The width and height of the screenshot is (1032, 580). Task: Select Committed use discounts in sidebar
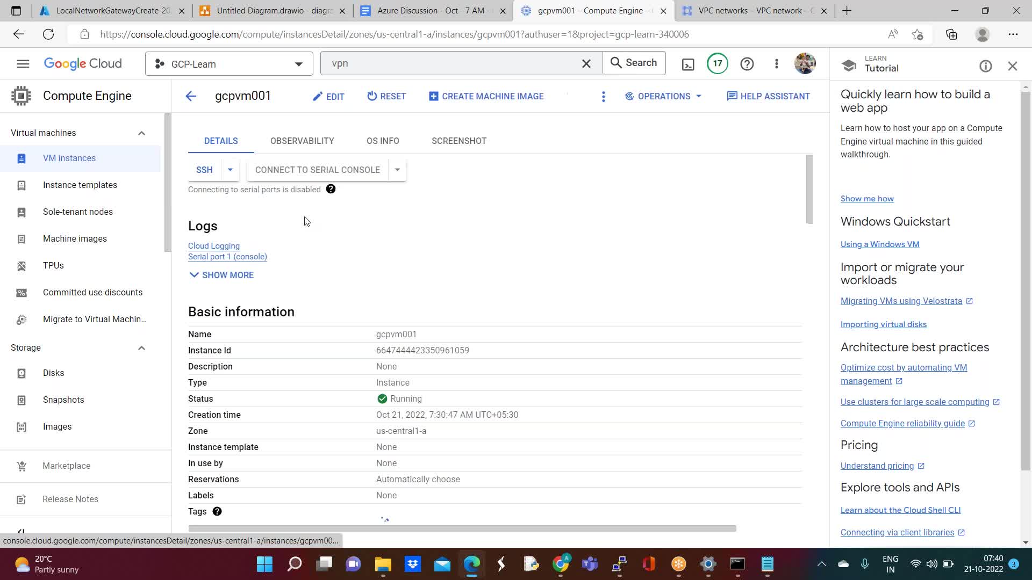click(x=92, y=292)
